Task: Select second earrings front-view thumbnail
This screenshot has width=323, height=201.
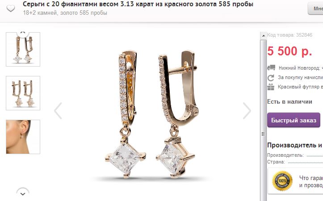Action: [23, 93]
